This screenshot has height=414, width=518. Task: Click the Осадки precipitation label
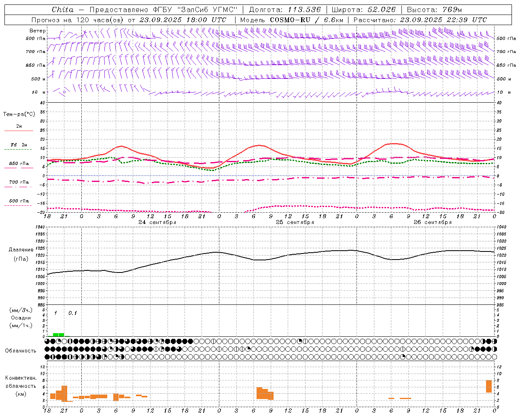(x=21, y=318)
